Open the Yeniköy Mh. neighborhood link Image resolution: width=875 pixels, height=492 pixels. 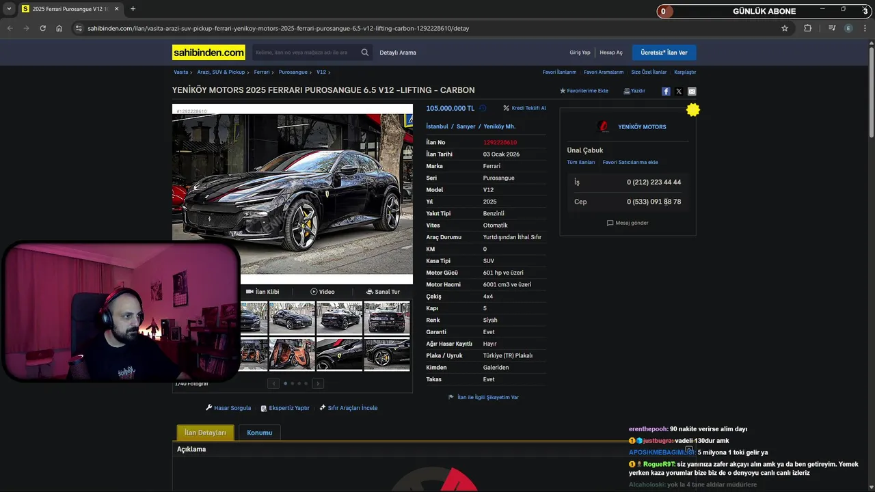coord(500,126)
